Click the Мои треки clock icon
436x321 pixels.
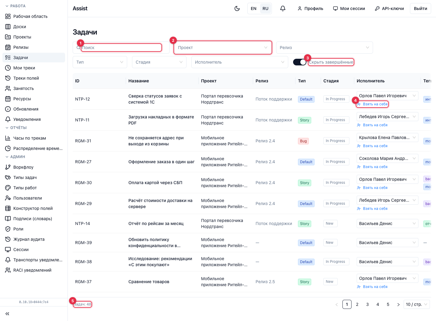click(x=8, y=68)
